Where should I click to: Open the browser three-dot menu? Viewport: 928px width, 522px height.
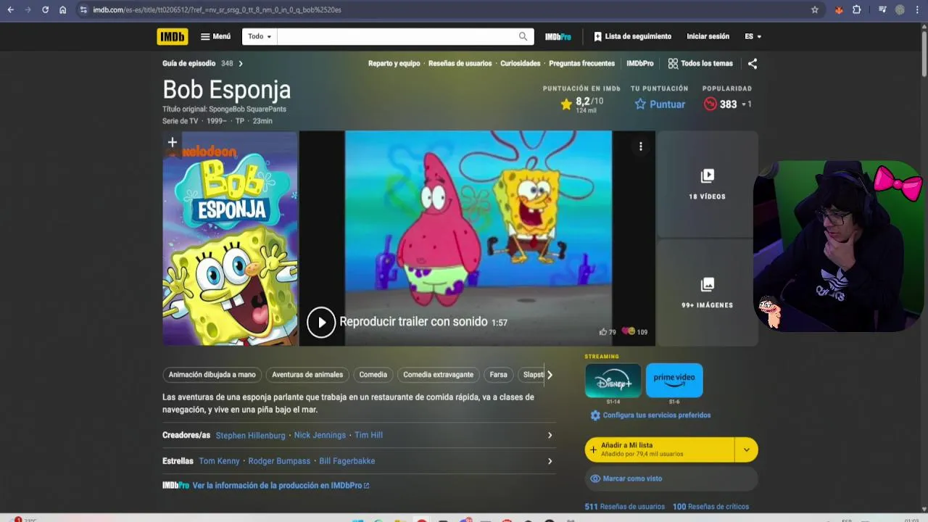[x=917, y=10]
